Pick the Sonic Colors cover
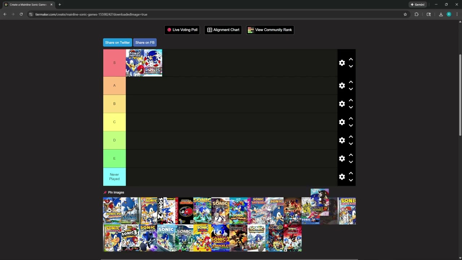 click(202, 211)
